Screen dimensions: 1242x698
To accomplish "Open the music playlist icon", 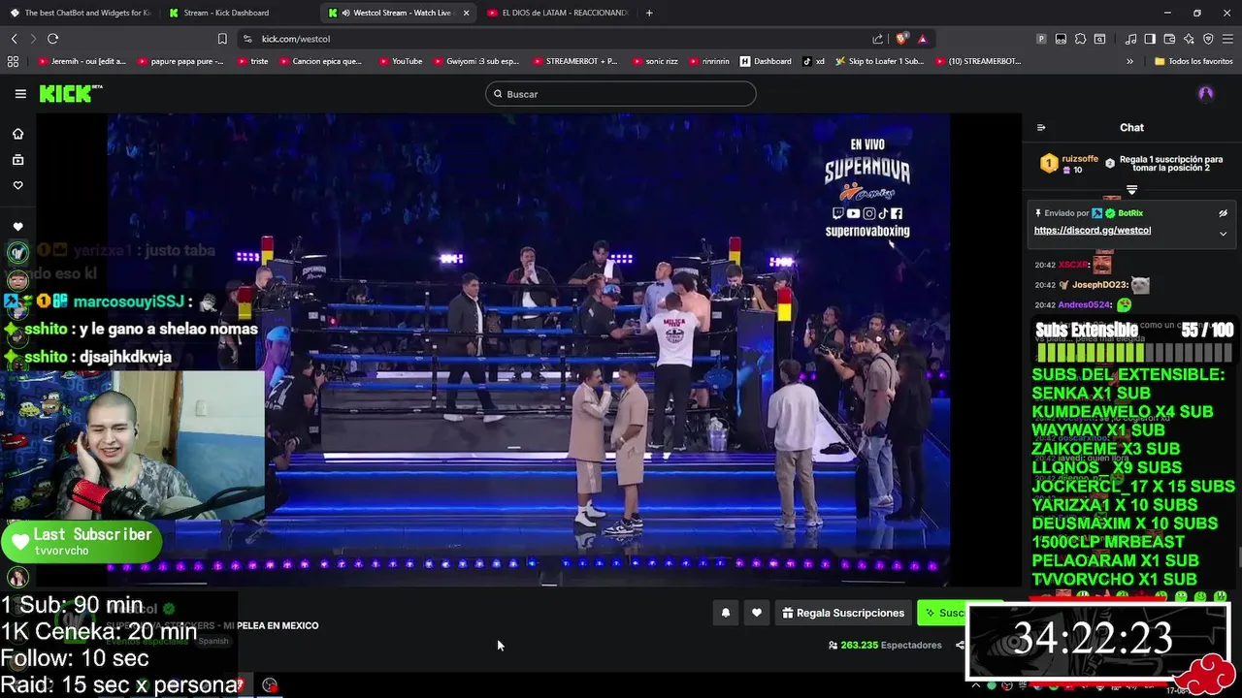I will pyautogui.click(x=1130, y=39).
